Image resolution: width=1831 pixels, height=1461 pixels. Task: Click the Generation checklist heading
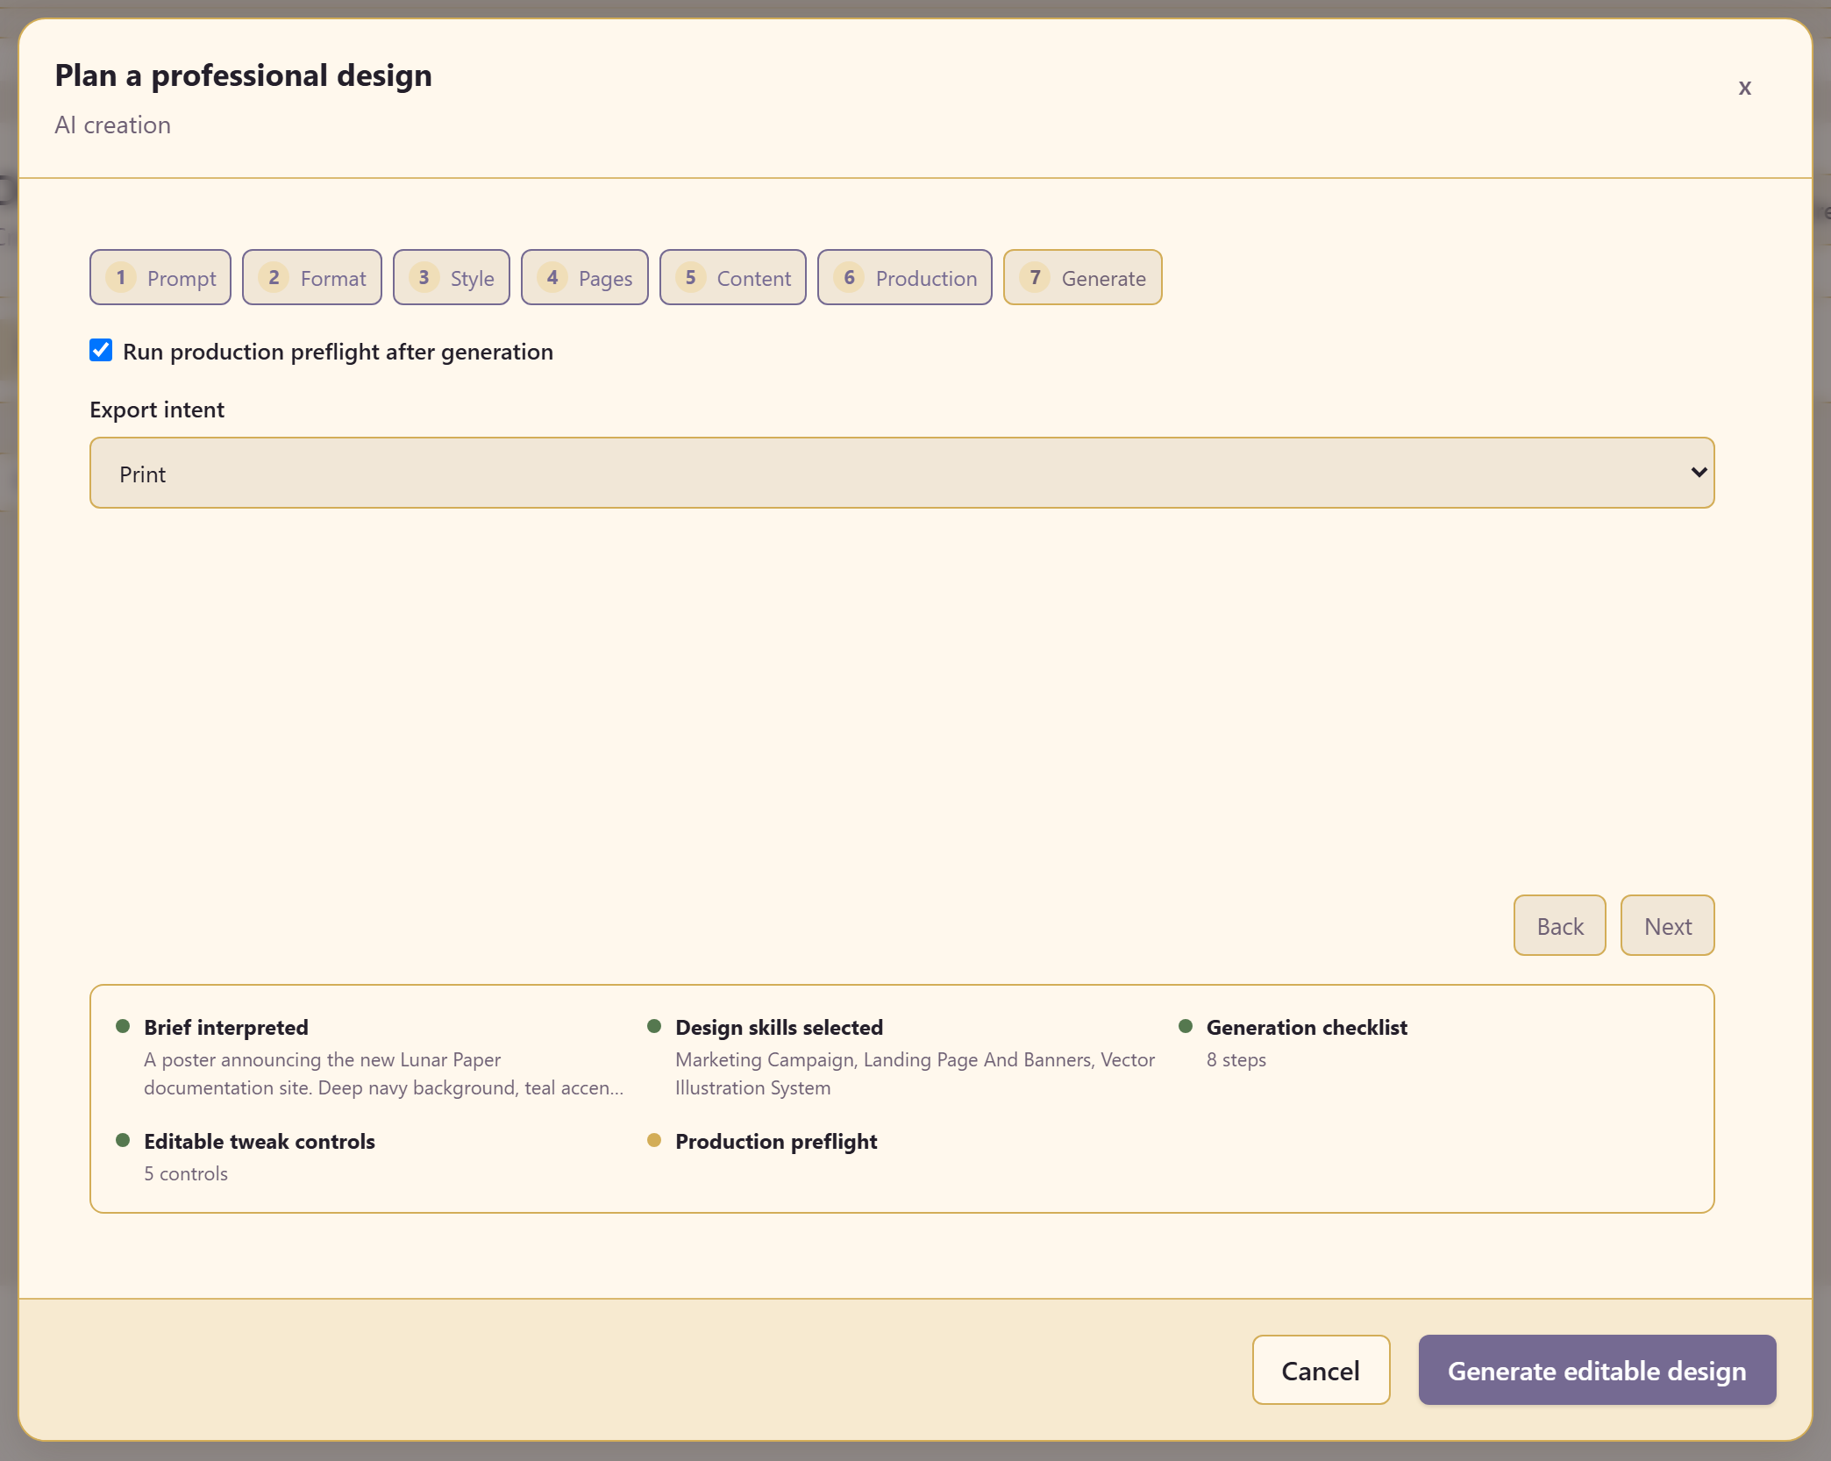[1307, 1027]
